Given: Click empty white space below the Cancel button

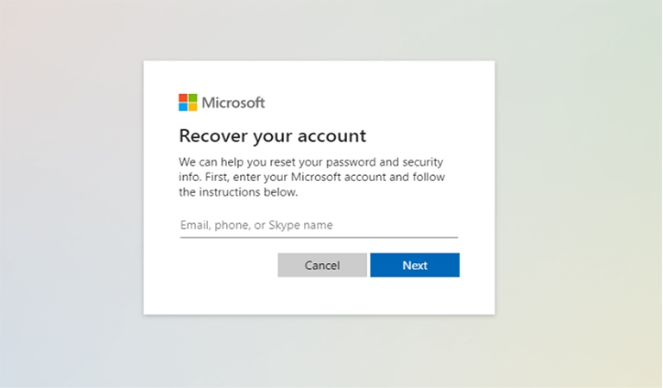Looking at the screenshot, I should pos(322,296).
